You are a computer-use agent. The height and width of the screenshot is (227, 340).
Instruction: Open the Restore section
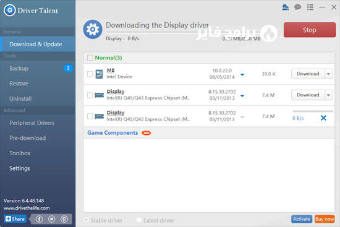coord(19,84)
